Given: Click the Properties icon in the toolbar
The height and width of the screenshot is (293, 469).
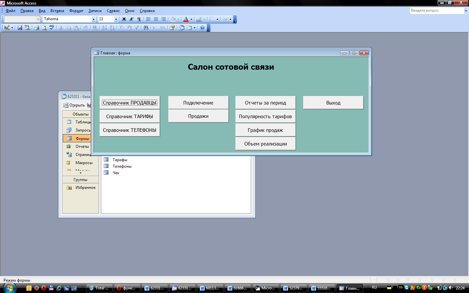Looking at the screenshot, I should tap(172, 28).
